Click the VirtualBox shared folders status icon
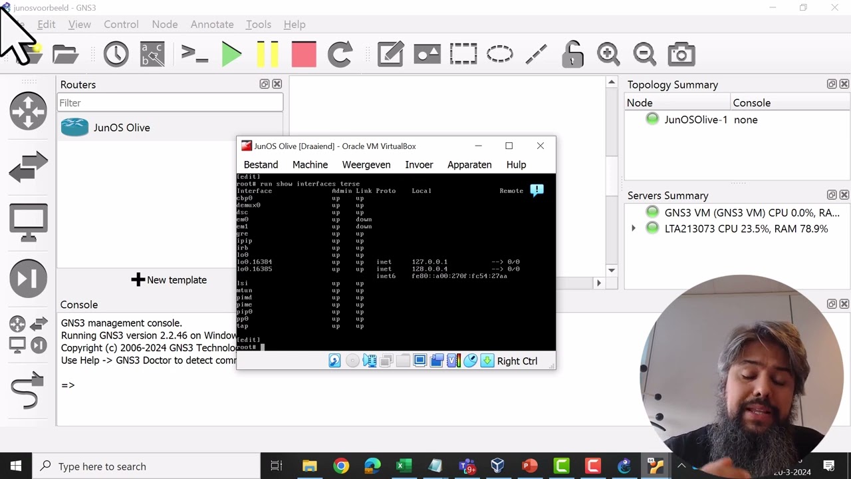 pos(403,361)
